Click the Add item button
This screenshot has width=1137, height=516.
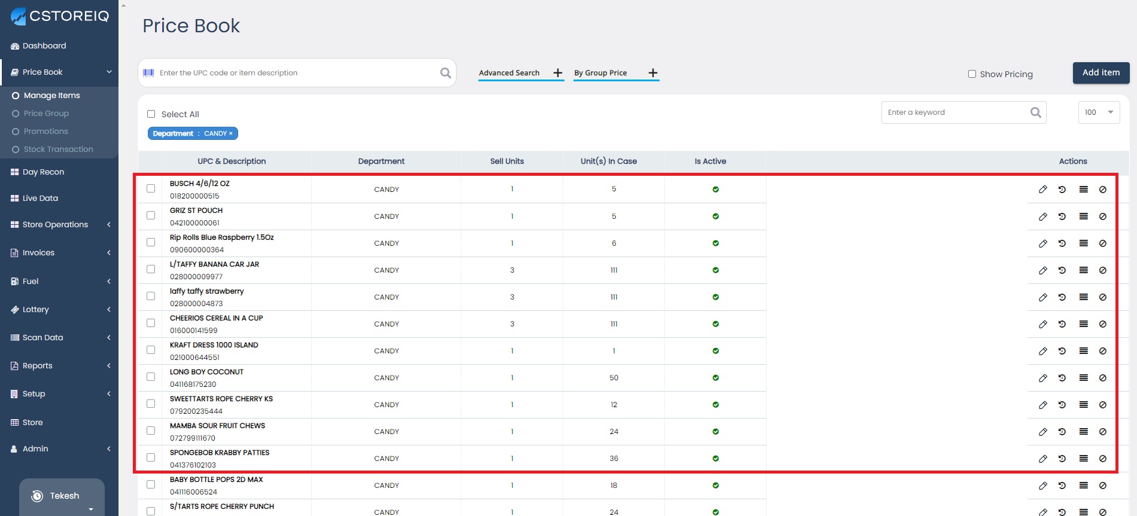[x=1101, y=72]
